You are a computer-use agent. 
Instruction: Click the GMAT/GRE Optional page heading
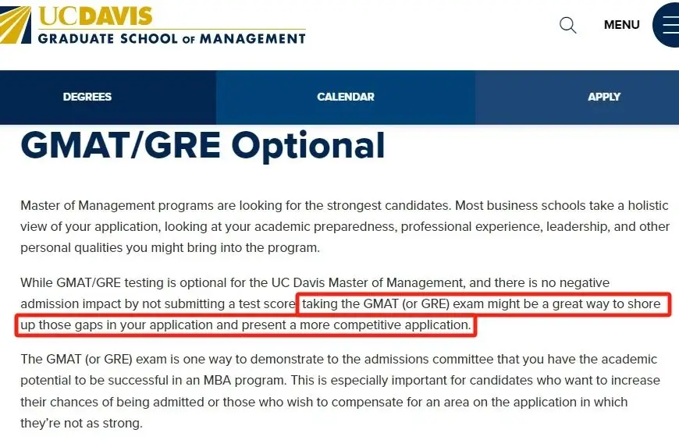203,145
